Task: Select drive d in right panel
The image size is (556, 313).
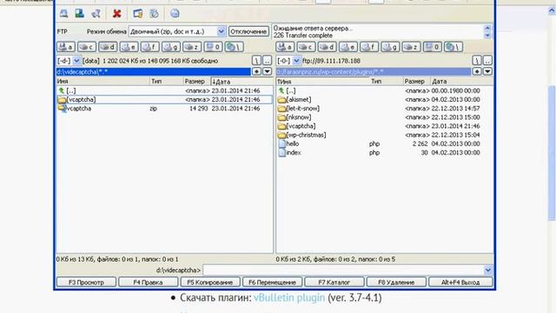Action: click(x=327, y=47)
